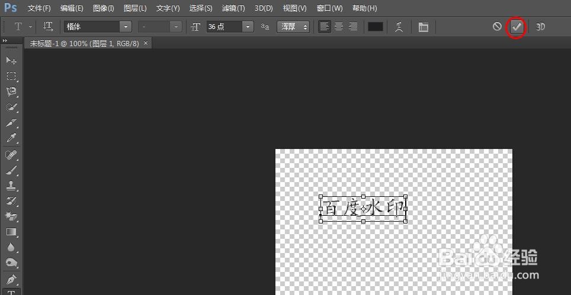Open the 文字(Y) menu
Screen dimensions: 571x295
pos(168,8)
